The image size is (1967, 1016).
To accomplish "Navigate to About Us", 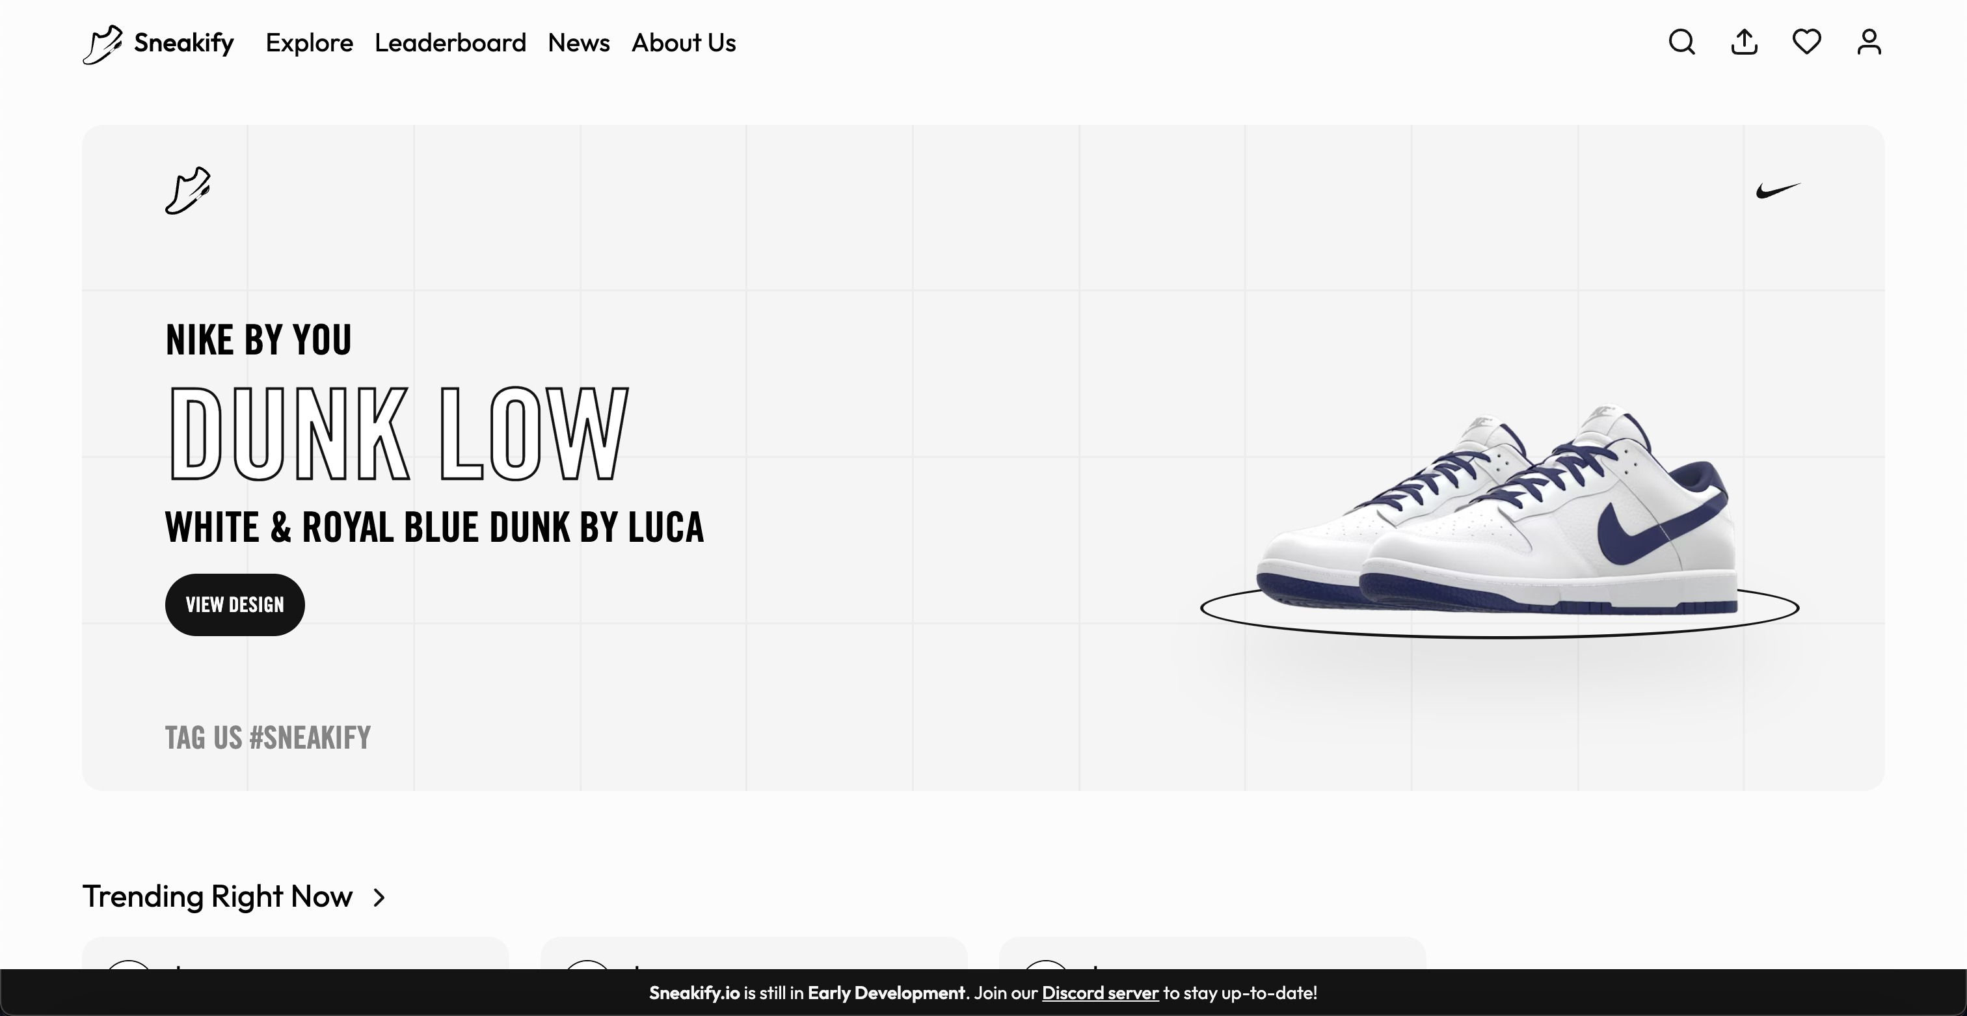I will tap(684, 43).
